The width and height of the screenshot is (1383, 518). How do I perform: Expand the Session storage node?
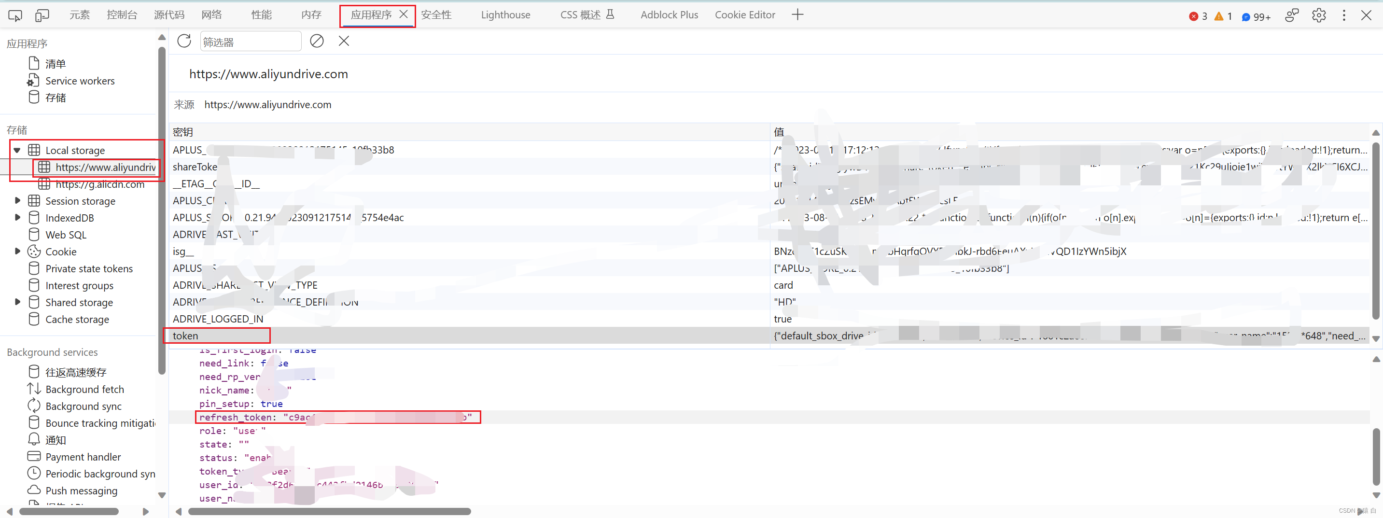(x=17, y=201)
